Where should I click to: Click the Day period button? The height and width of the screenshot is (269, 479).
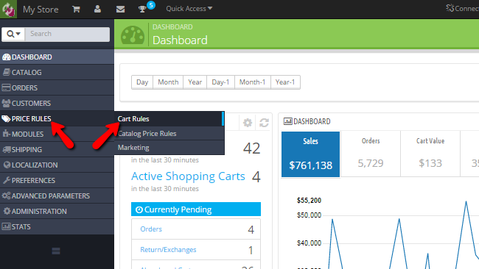coord(142,82)
